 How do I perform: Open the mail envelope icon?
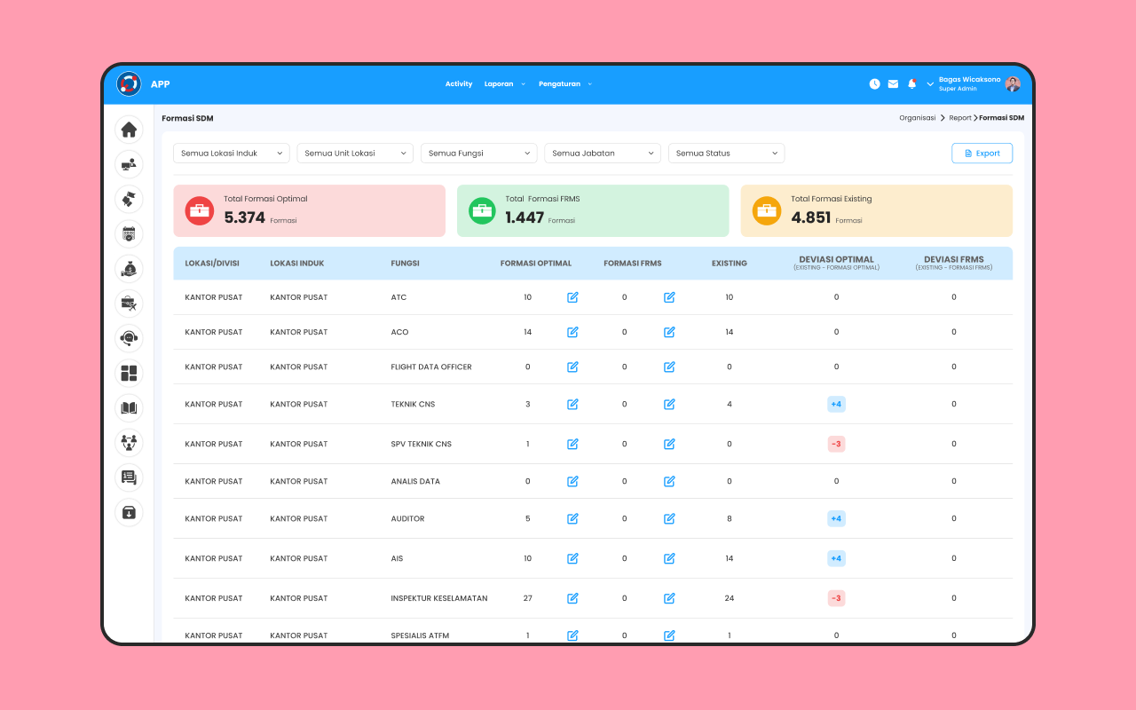coord(893,84)
